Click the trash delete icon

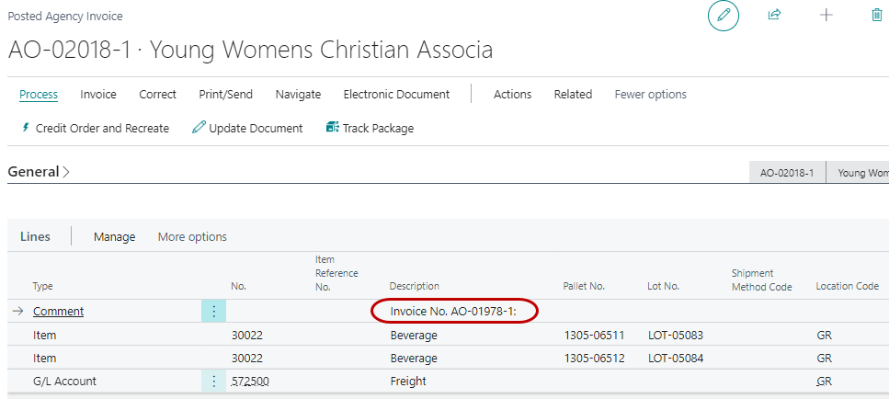pos(876,16)
